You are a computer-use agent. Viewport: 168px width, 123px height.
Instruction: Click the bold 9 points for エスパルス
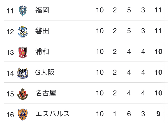(158, 114)
